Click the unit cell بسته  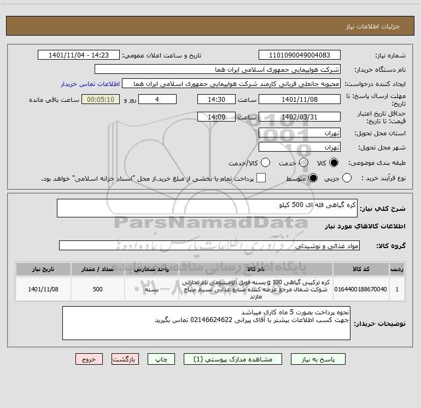[x=151, y=289]
